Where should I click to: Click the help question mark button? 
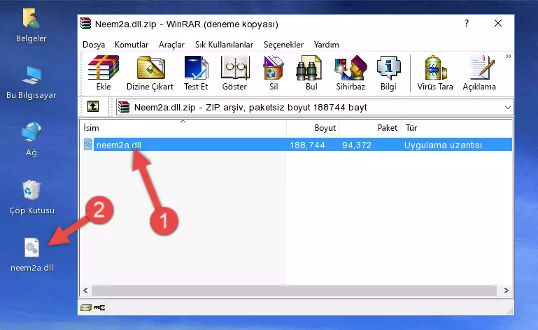(x=466, y=23)
